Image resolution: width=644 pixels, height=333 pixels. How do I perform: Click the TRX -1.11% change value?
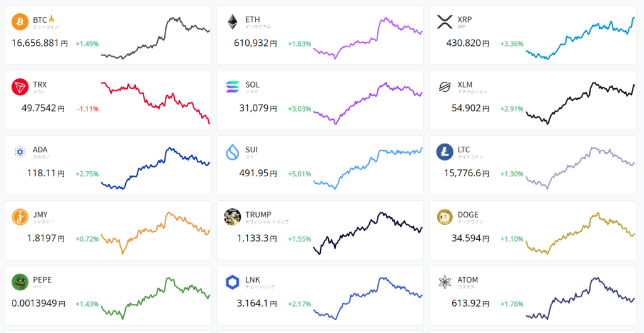tap(87, 109)
